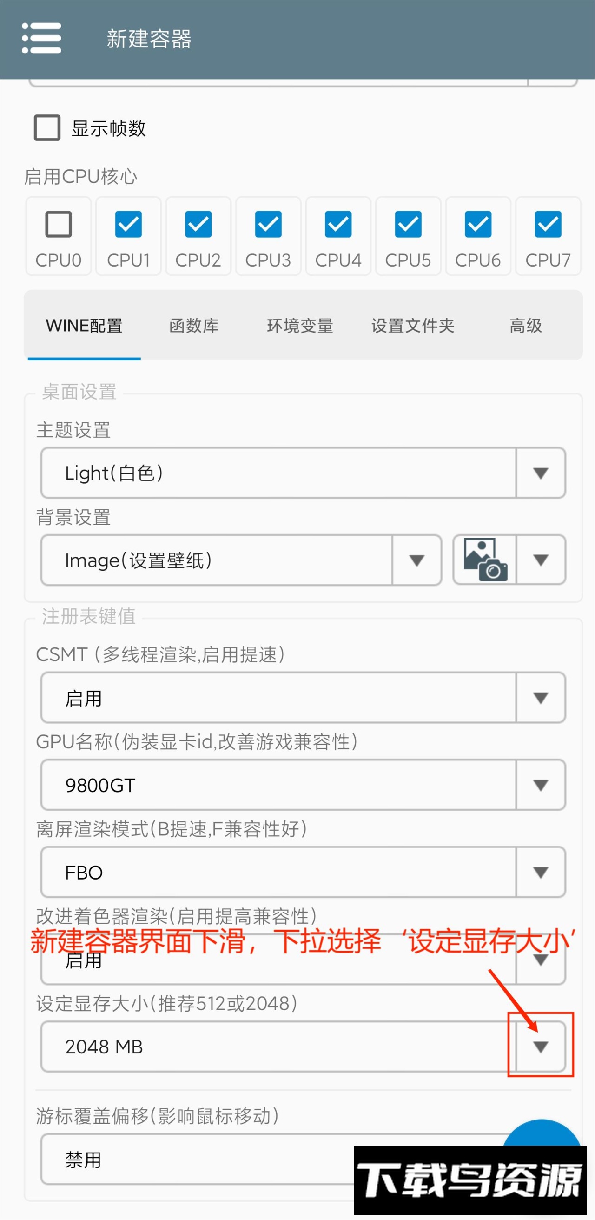The height and width of the screenshot is (1220, 595).
Task: Expand the dropdown arrow beside wallpaper icon
Action: [541, 560]
